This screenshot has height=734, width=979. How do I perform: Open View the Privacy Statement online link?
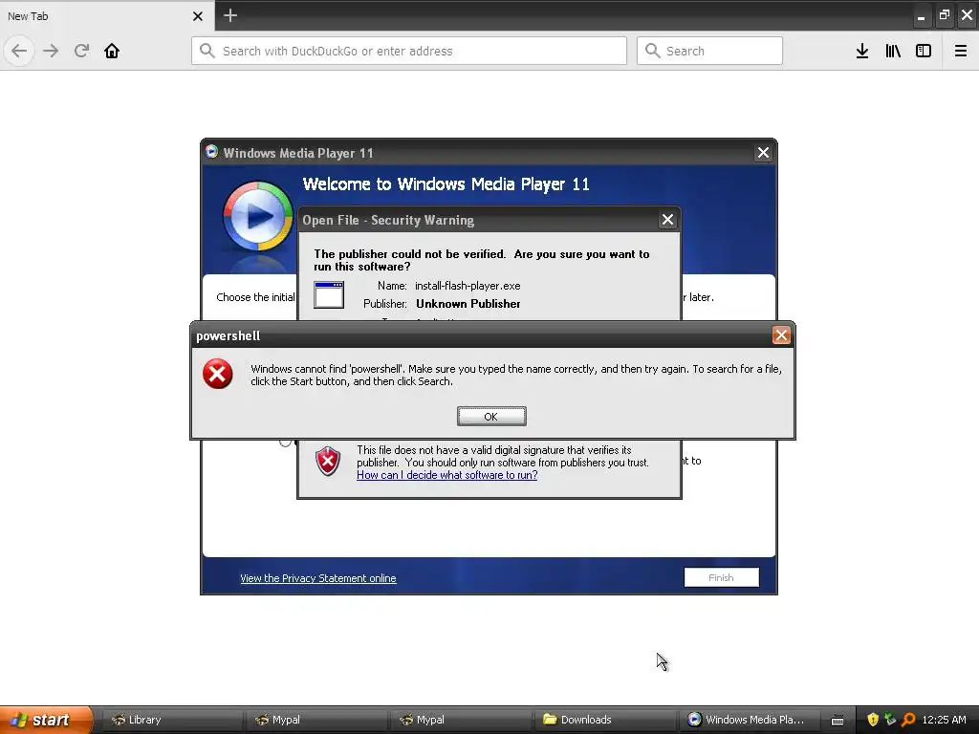317,578
